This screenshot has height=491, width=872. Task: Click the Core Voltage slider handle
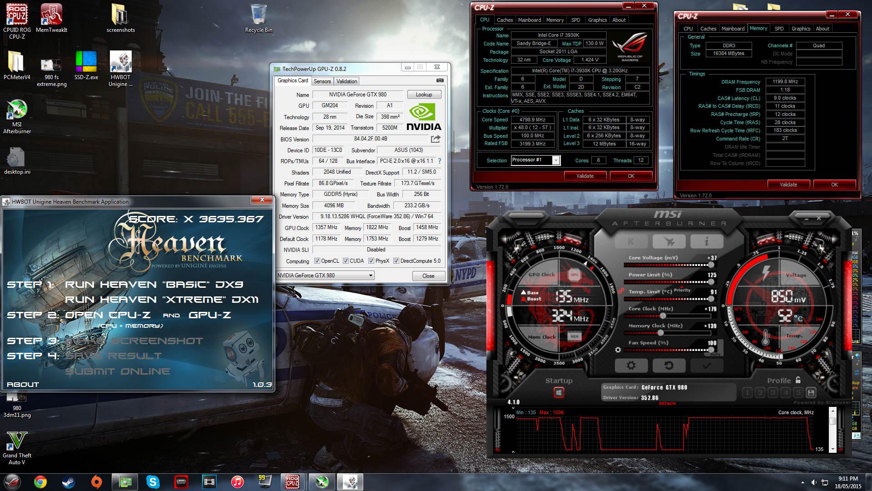711,265
